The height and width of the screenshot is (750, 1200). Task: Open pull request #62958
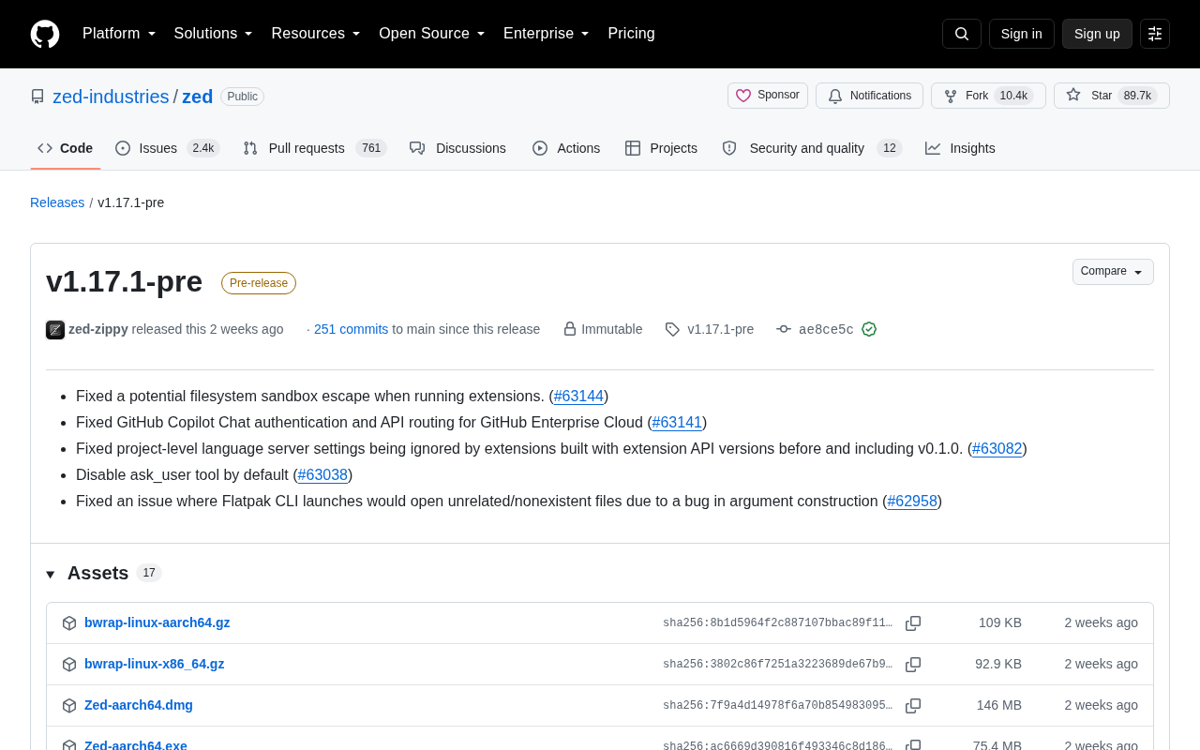(912, 502)
